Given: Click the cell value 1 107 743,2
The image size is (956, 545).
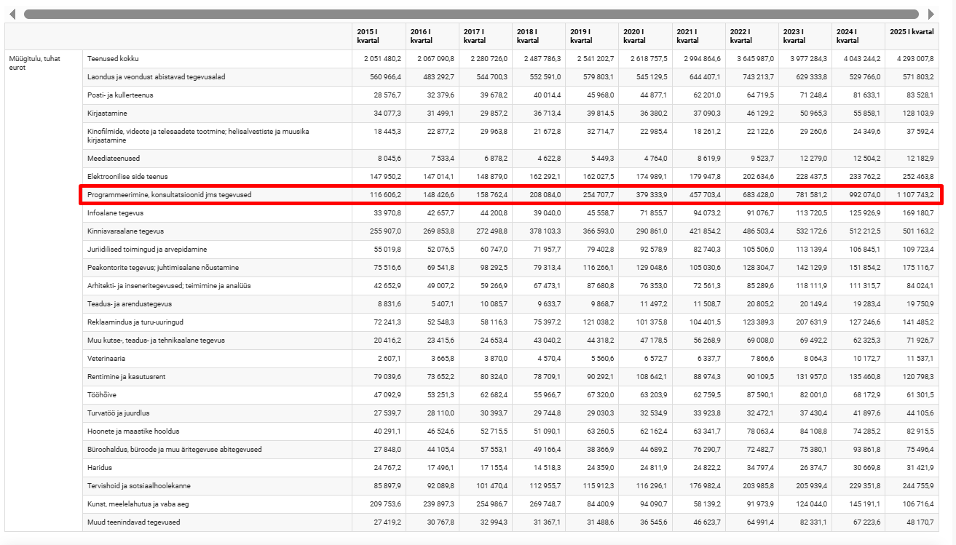Looking at the screenshot, I should (915, 195).
